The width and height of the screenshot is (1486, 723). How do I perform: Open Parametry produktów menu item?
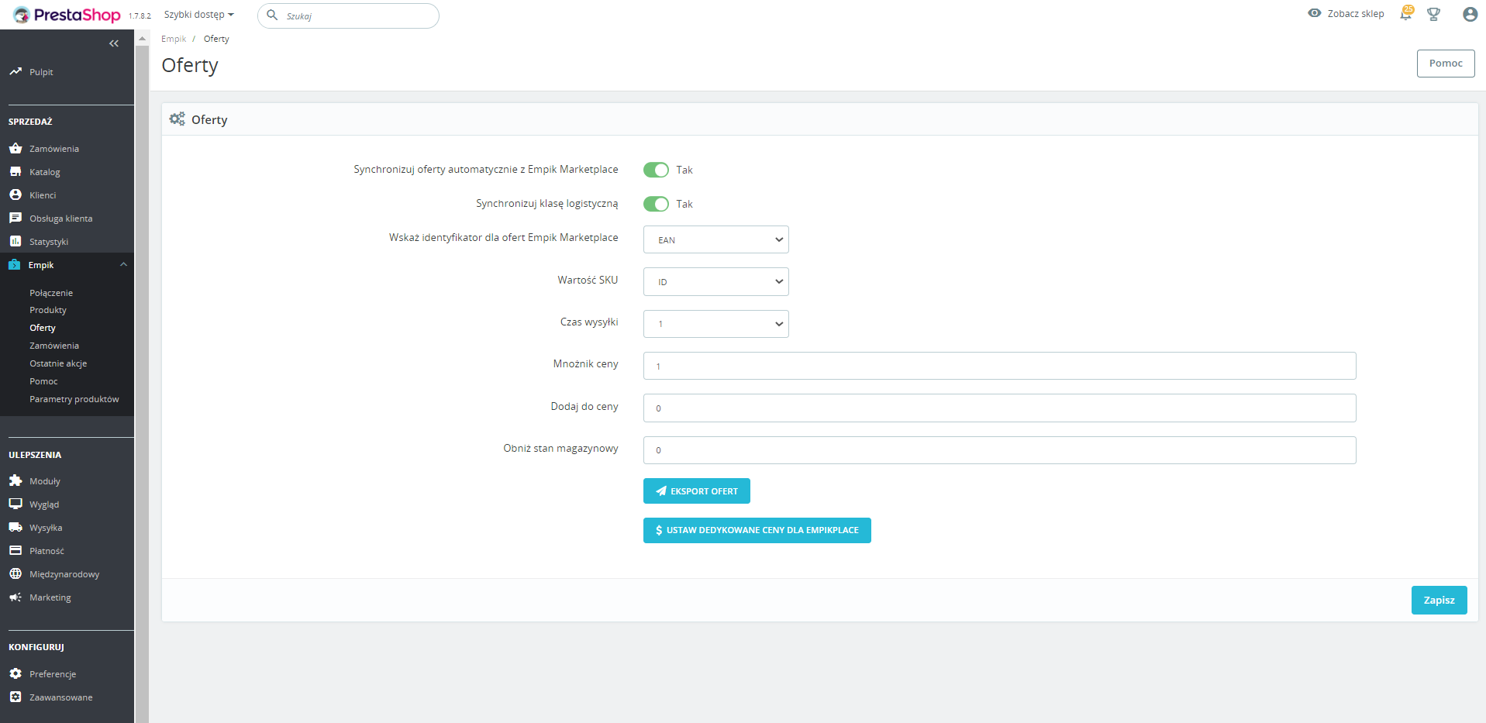coord(74,399)
